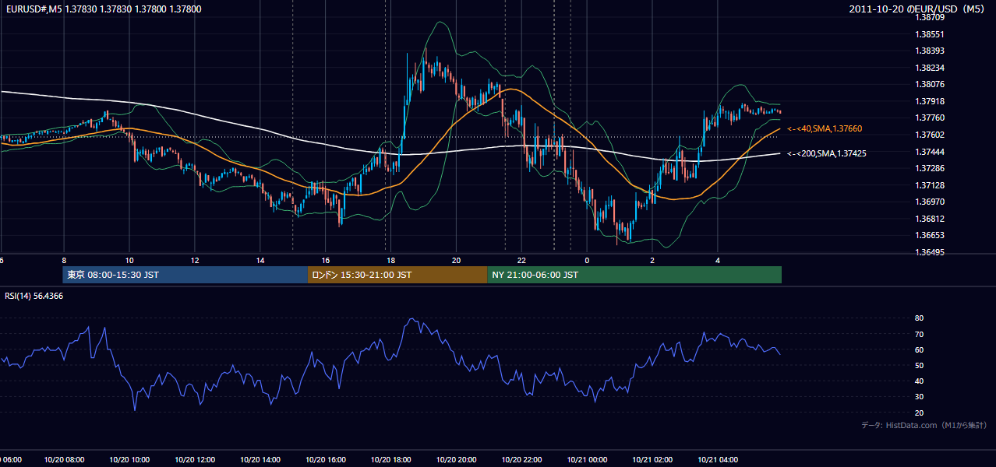The width and height of the screenshot is (996, 467).
Task: Click the RSI scale value 40
Action: point(920,381)
